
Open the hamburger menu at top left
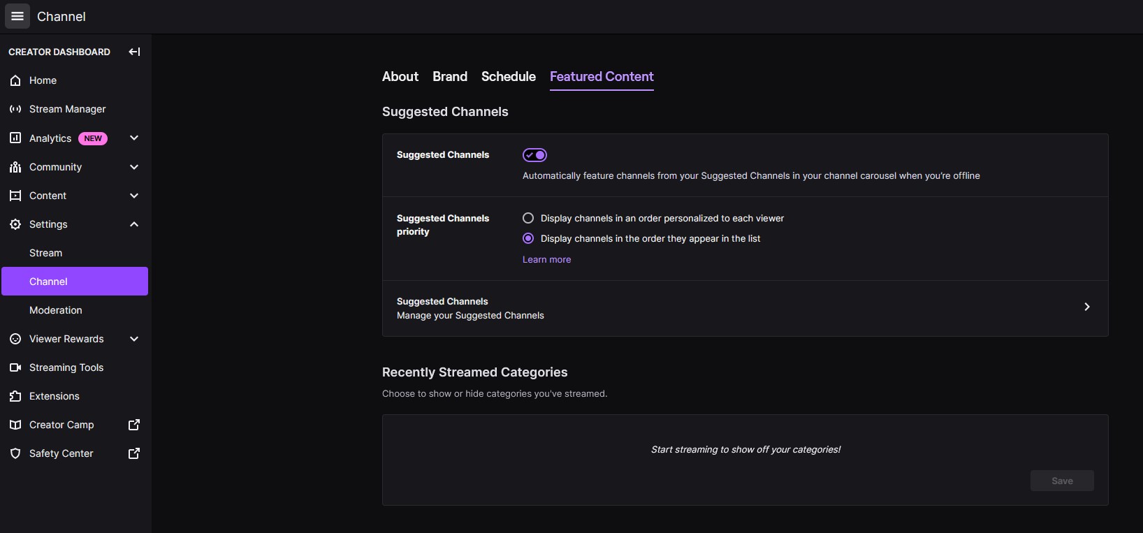pyautogui.click(x=17, y=16)
